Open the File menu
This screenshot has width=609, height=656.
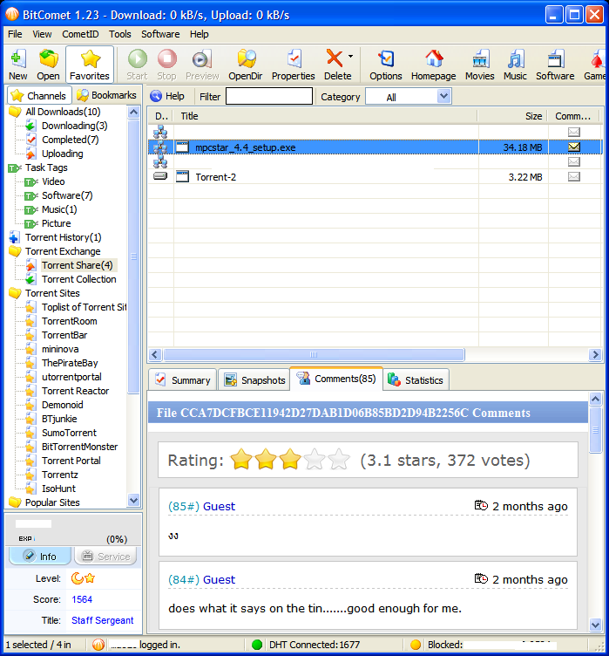15,34
